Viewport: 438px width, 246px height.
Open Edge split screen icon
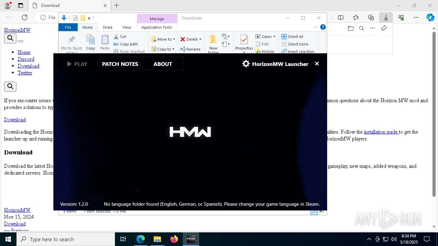[x=341, y=17]
